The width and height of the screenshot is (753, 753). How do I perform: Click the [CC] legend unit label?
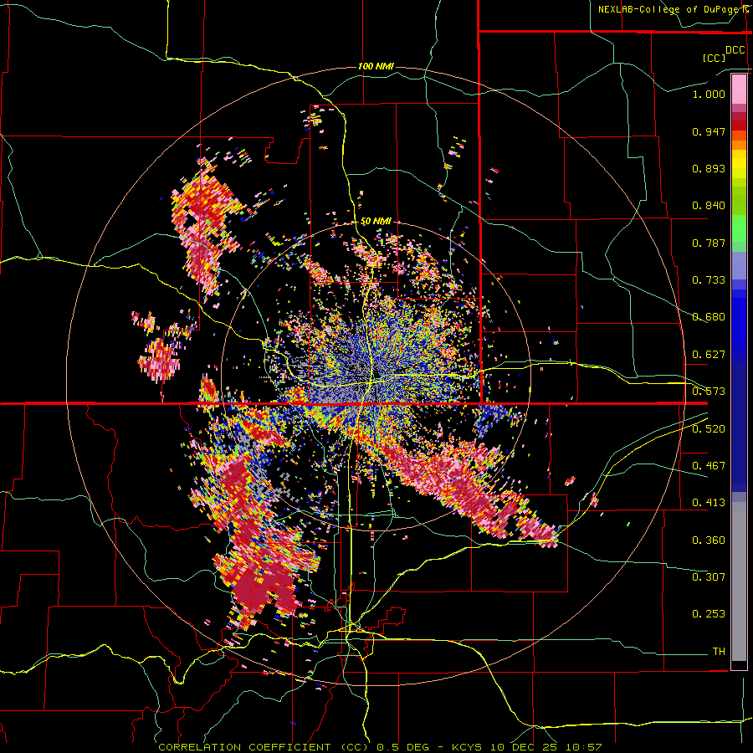pyautogui.click(x=714, y=58)
